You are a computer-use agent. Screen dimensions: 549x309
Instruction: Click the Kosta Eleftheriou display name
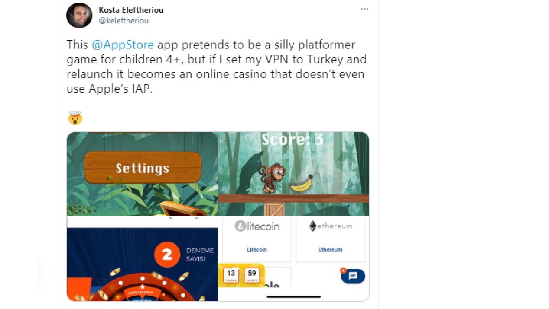[x=131, y=10]
